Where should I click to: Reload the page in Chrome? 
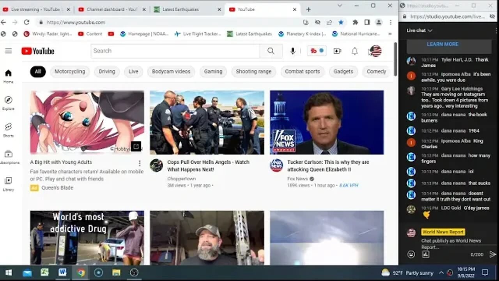pyautogui.click(x=27, y=22)
